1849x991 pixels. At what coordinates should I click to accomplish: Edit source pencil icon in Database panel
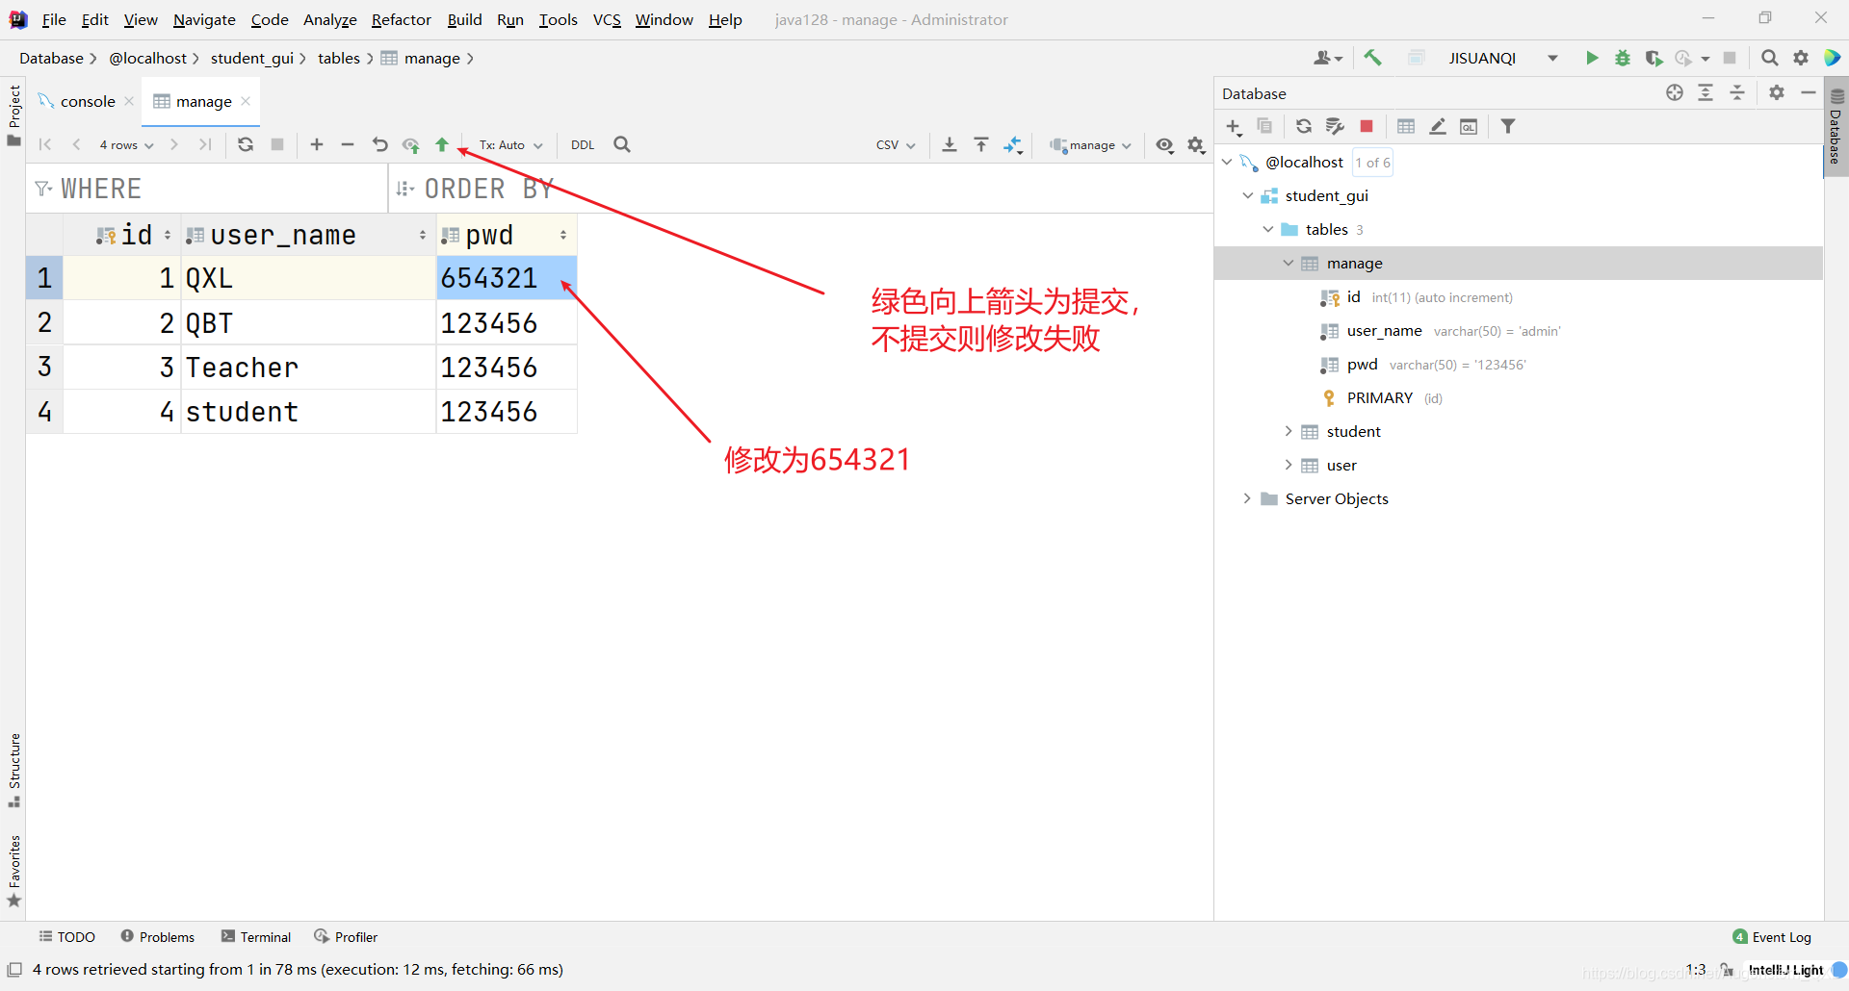click(1438, 127)
